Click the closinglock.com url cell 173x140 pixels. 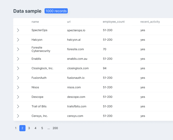click(x=78, y=68)
